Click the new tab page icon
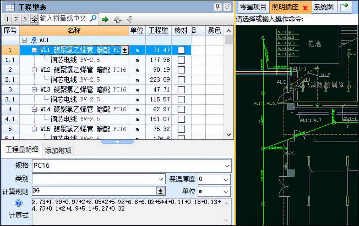Image resolution: width=359 pixels, height=226 pixels. (x=344, y=7)
